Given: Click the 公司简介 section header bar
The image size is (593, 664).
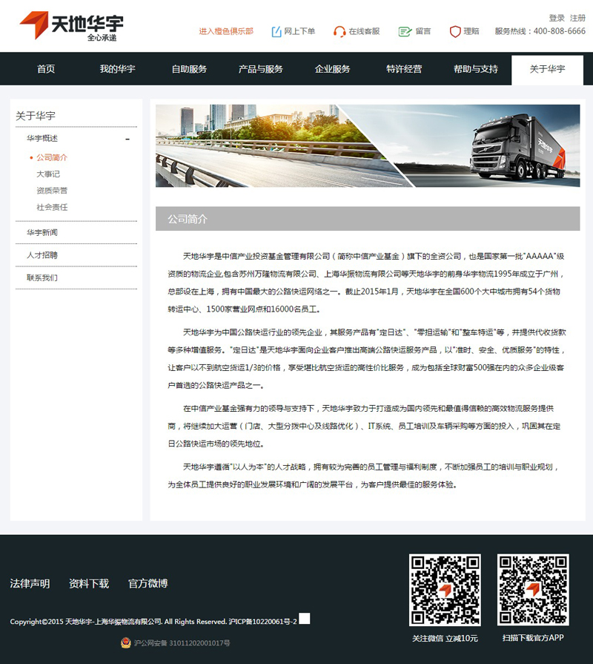Looking at the screenshot, I should pos(368,219).
